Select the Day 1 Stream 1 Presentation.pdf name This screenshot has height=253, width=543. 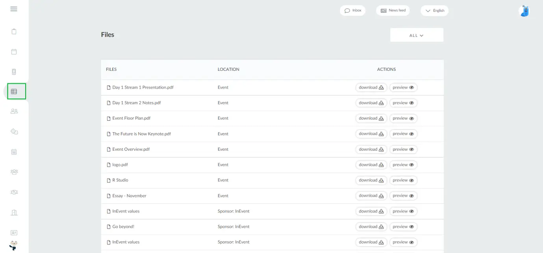[143, 87]
